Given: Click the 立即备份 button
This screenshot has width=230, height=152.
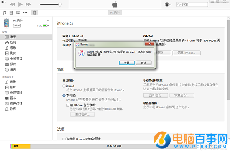Looking at the screenshot, I should pos(155,95).
